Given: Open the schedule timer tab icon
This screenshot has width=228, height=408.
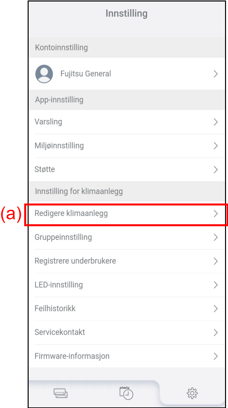Looking at the screenshot, I should 126,393.
